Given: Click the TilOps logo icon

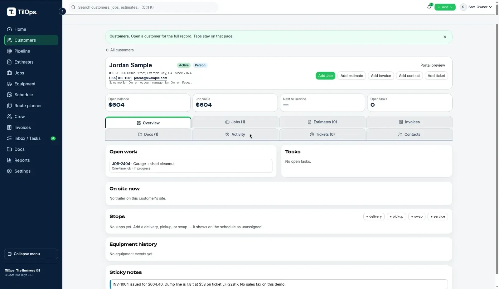Looking at the screenshot, I should point(11,12).
